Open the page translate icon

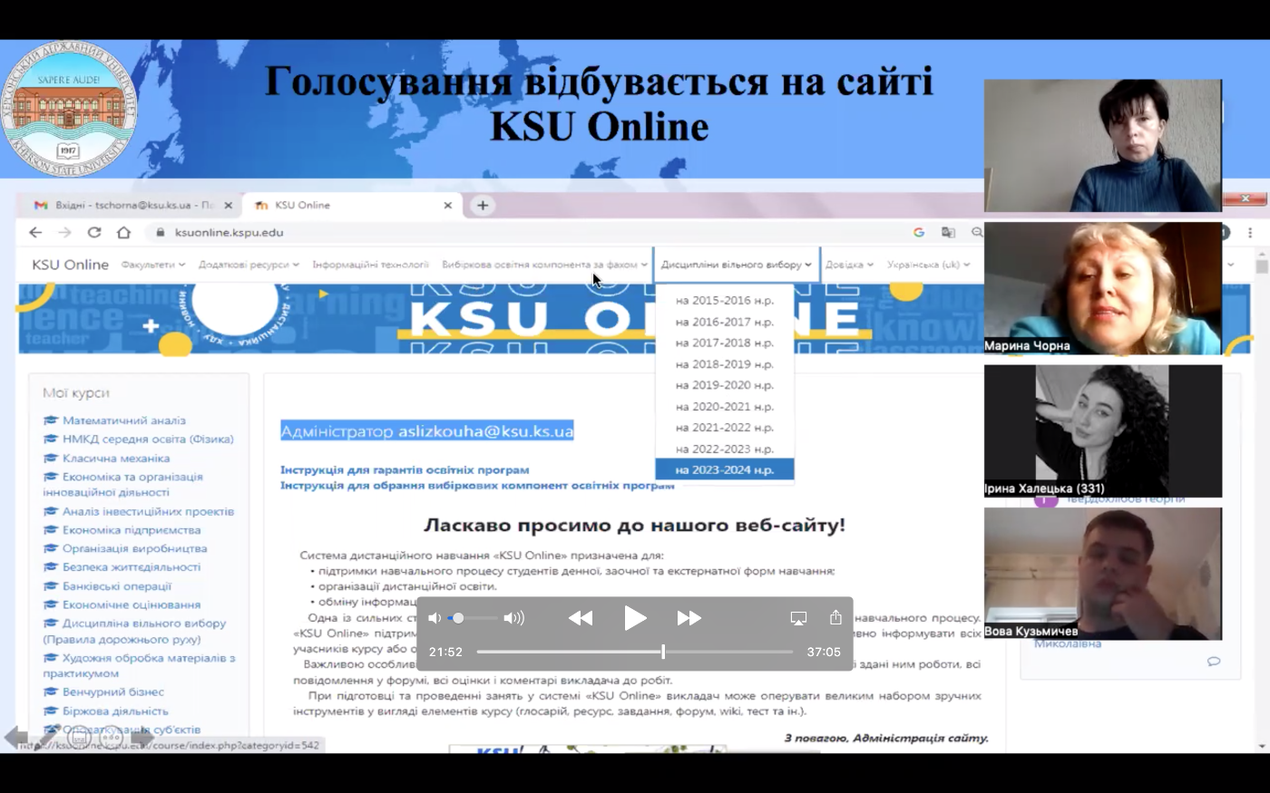pyautogui.click(x=948, y=232)
